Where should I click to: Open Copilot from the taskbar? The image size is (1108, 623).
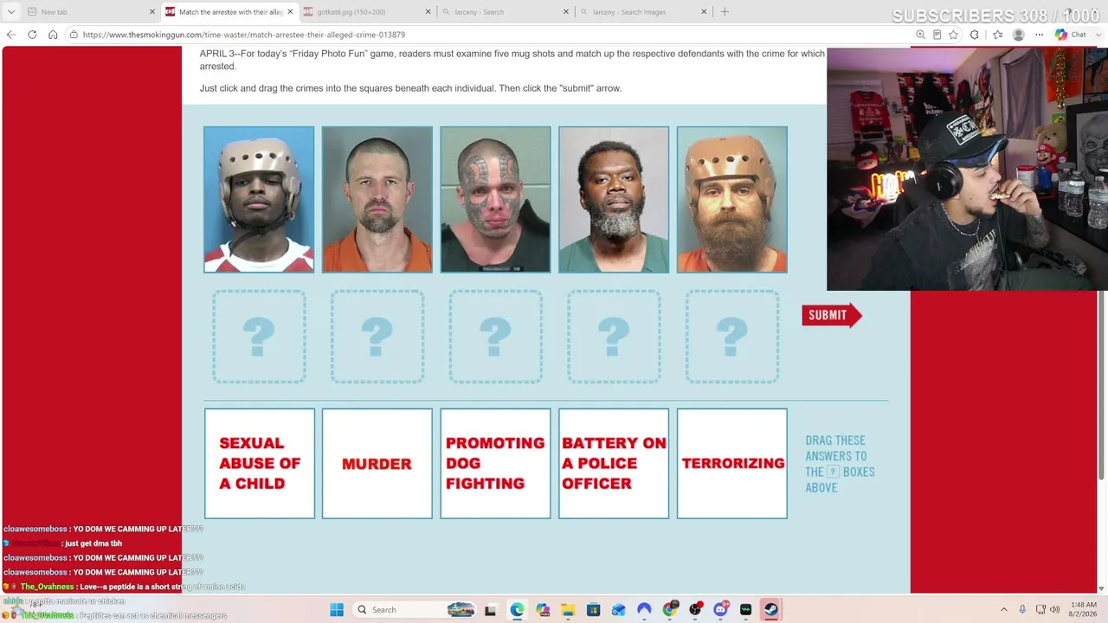pyautogui.click(x=543, y=610)
